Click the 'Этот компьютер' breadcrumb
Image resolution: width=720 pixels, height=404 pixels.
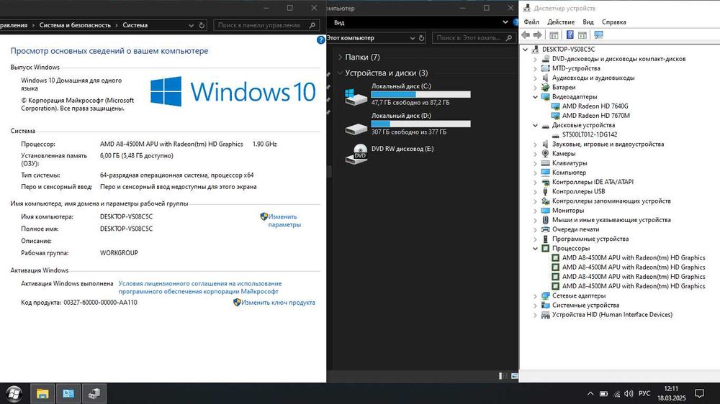pyautogui.click(x=350, y=38)
